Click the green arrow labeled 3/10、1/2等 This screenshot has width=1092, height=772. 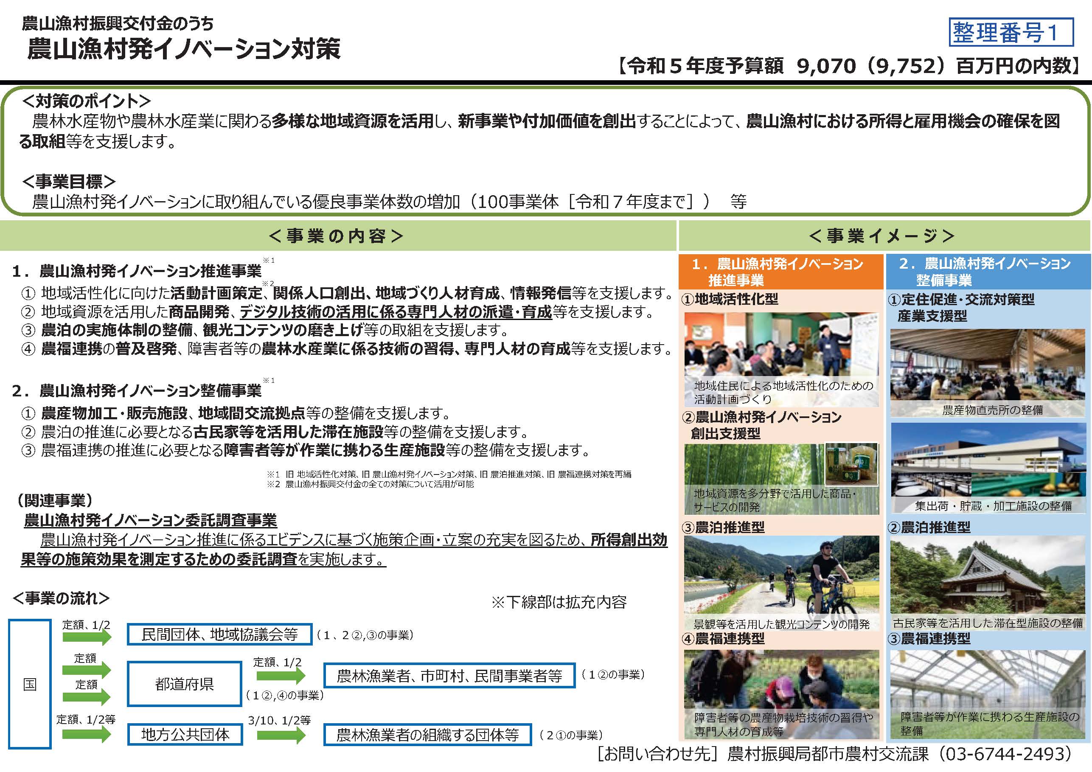pos(281,736)
